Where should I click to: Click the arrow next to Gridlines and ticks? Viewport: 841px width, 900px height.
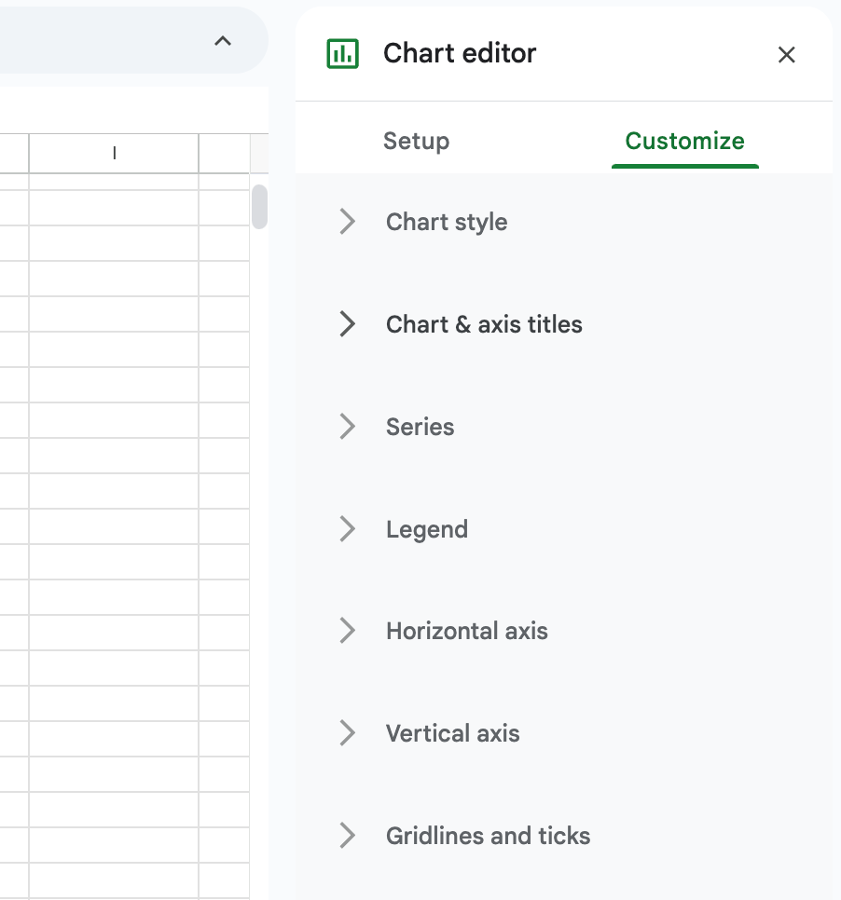tap(348, 836)
